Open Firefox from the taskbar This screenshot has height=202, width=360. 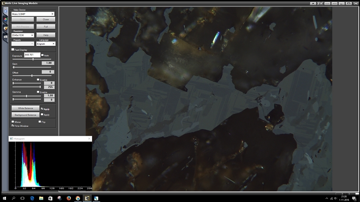[68, 198]
